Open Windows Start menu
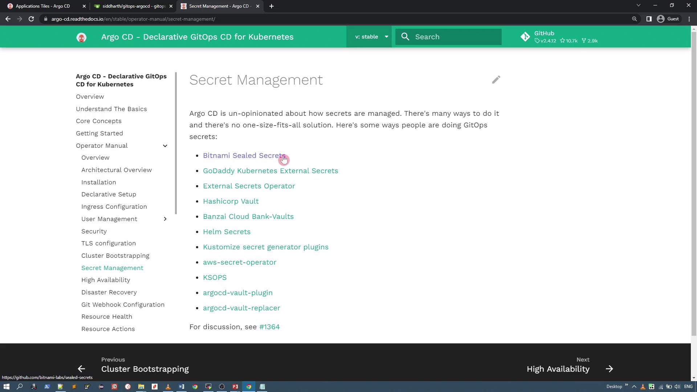The width and height of the screenshot is (697, 392). [x=6, y=387]
